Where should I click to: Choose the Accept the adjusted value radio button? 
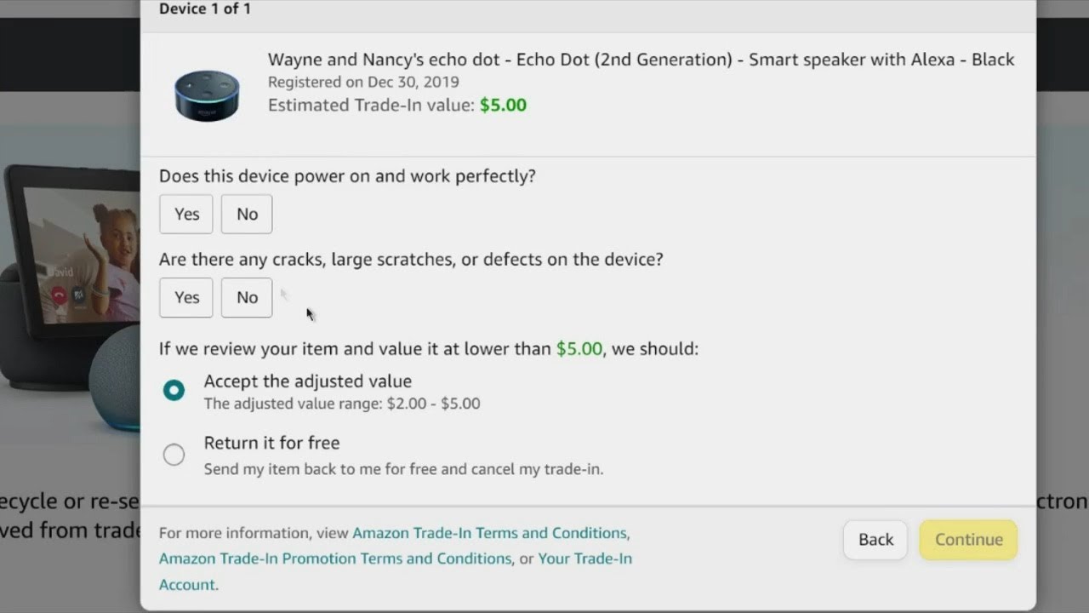click(x=174, y=391)
